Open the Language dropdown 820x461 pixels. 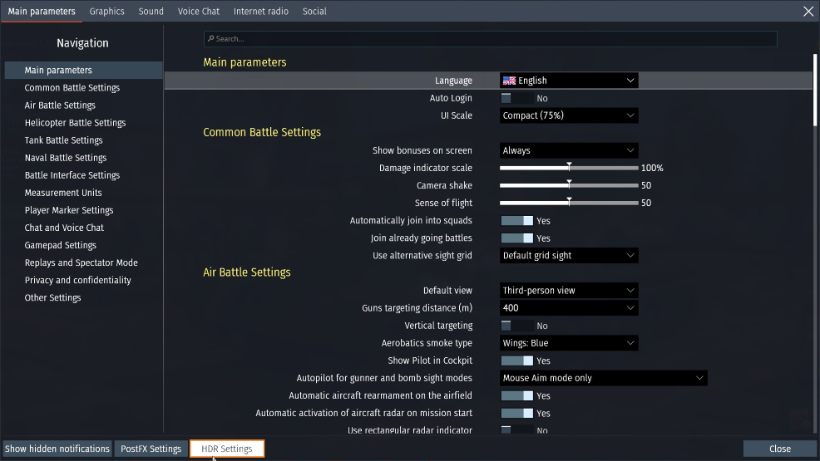coord(569,81)
